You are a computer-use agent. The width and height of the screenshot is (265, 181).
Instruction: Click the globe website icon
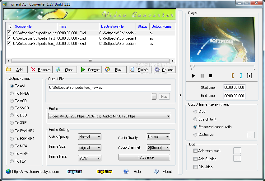[x=8, y=172]
